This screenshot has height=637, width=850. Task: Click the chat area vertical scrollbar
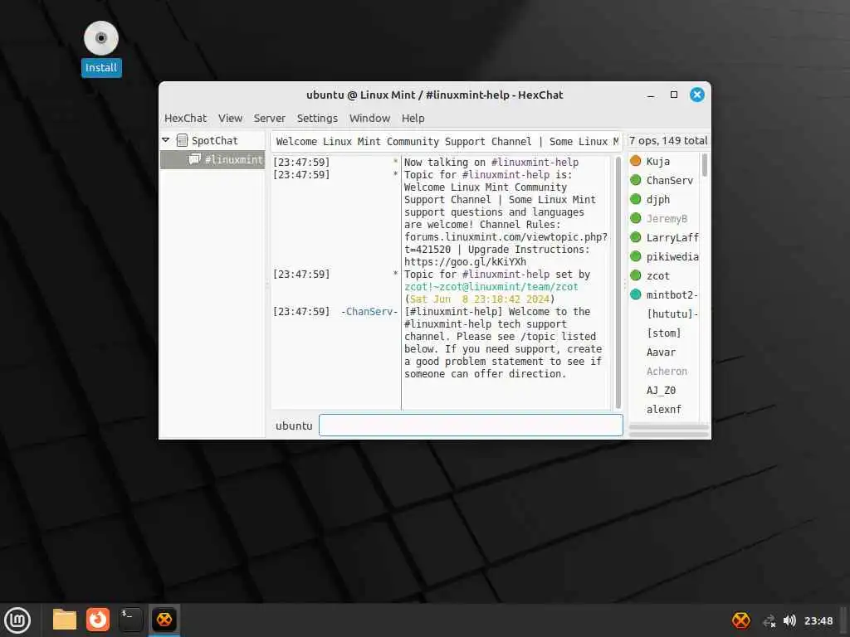pyautogui.click(x=618, y=282)
